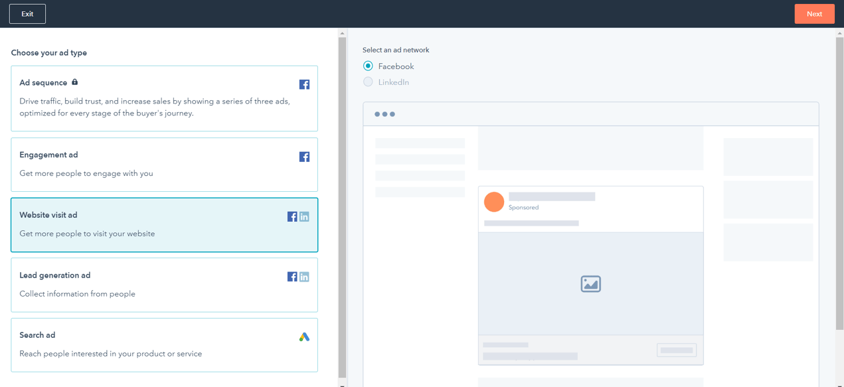Click 'Get more people to visit your website'
This screenshot has height=387, width=844.
point(87,234)
